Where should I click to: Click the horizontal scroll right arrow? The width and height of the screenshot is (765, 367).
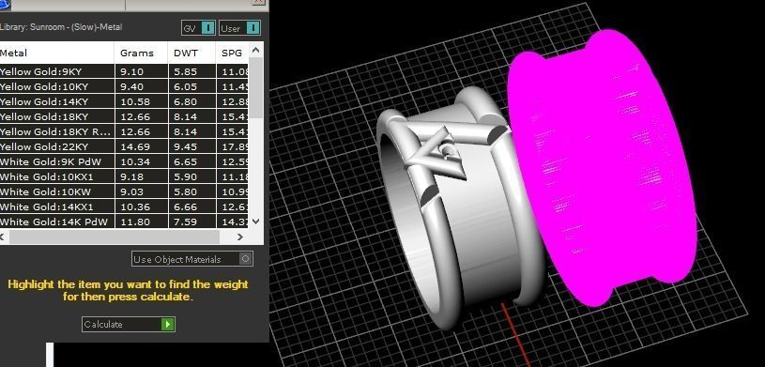pos(240,237)
